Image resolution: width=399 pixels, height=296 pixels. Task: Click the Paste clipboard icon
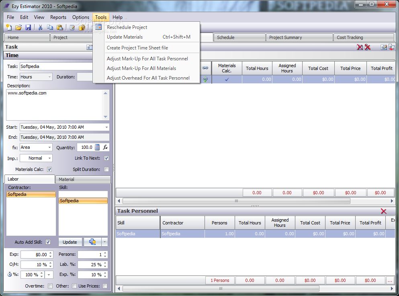[x=60, y=27]
